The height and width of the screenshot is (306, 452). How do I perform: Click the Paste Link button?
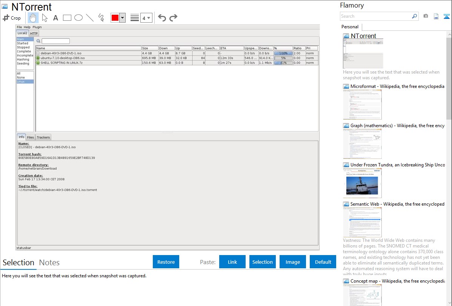tap(232, 262)
